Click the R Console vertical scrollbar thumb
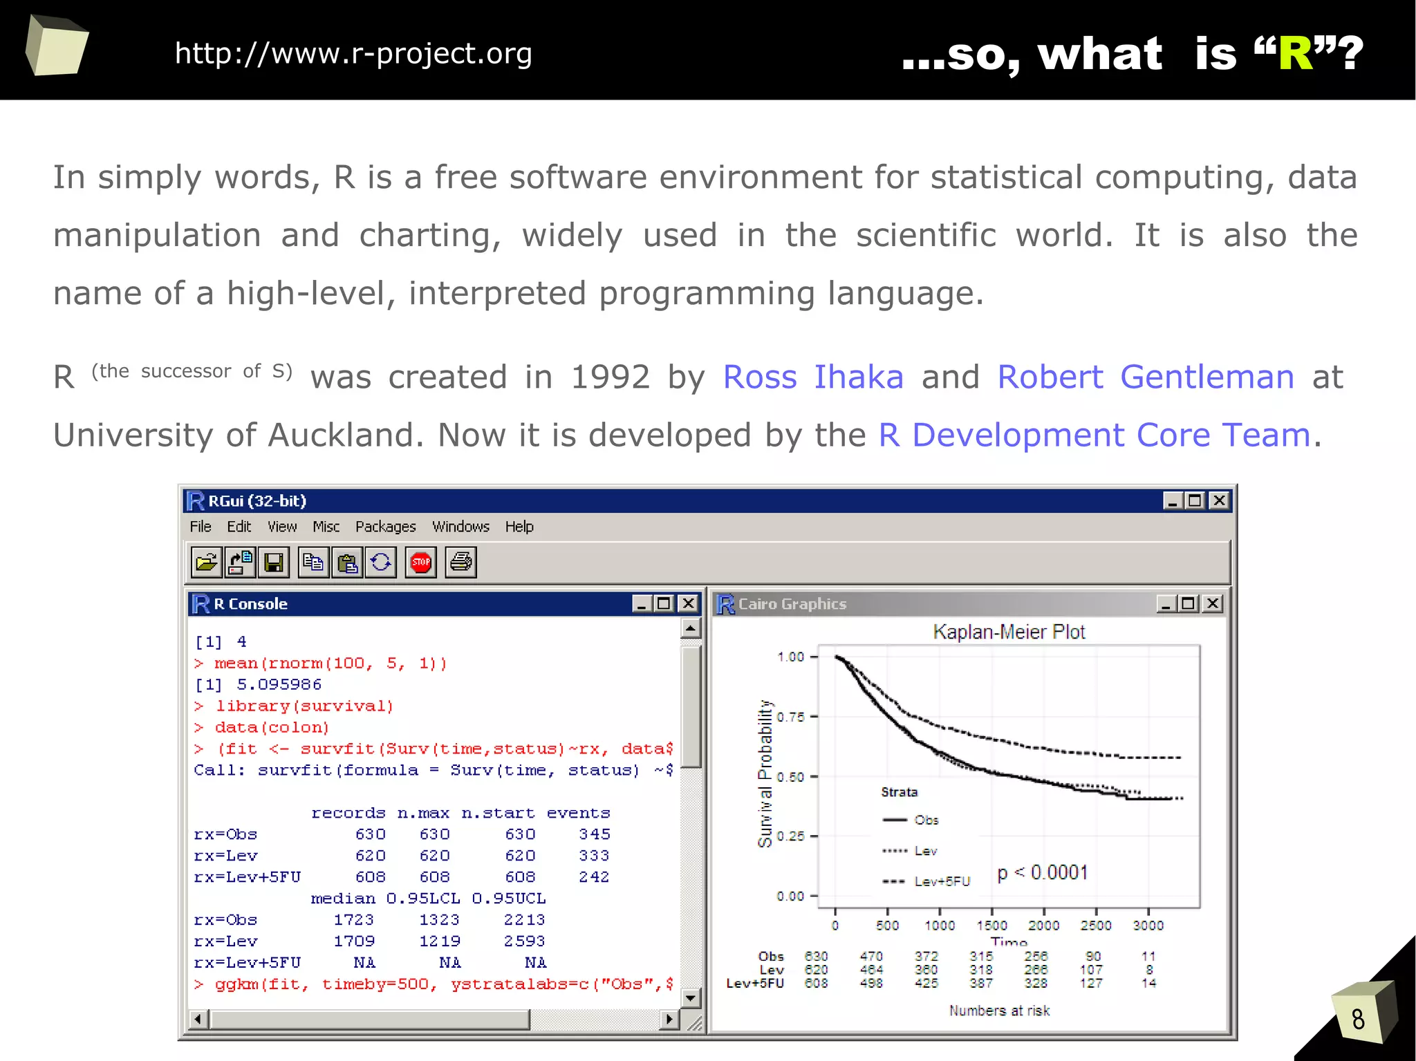1416x1061 pixels. (691, 706)
